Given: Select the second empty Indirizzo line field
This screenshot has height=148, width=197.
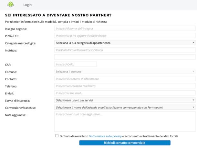Looking at the screenshot, I should click(125, 57).
